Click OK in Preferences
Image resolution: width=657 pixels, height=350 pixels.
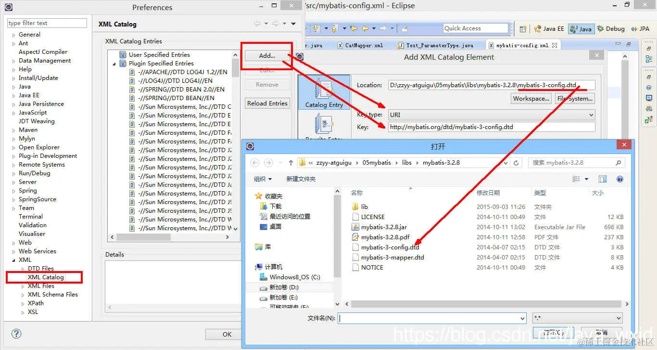pyautogui.click(x=227, y=334)
